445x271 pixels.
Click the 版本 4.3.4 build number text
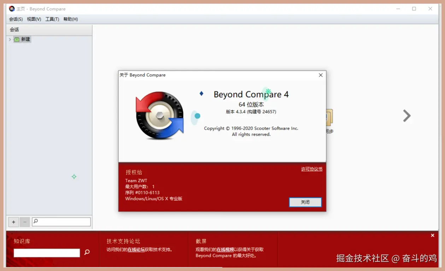(x=251, y=112)
